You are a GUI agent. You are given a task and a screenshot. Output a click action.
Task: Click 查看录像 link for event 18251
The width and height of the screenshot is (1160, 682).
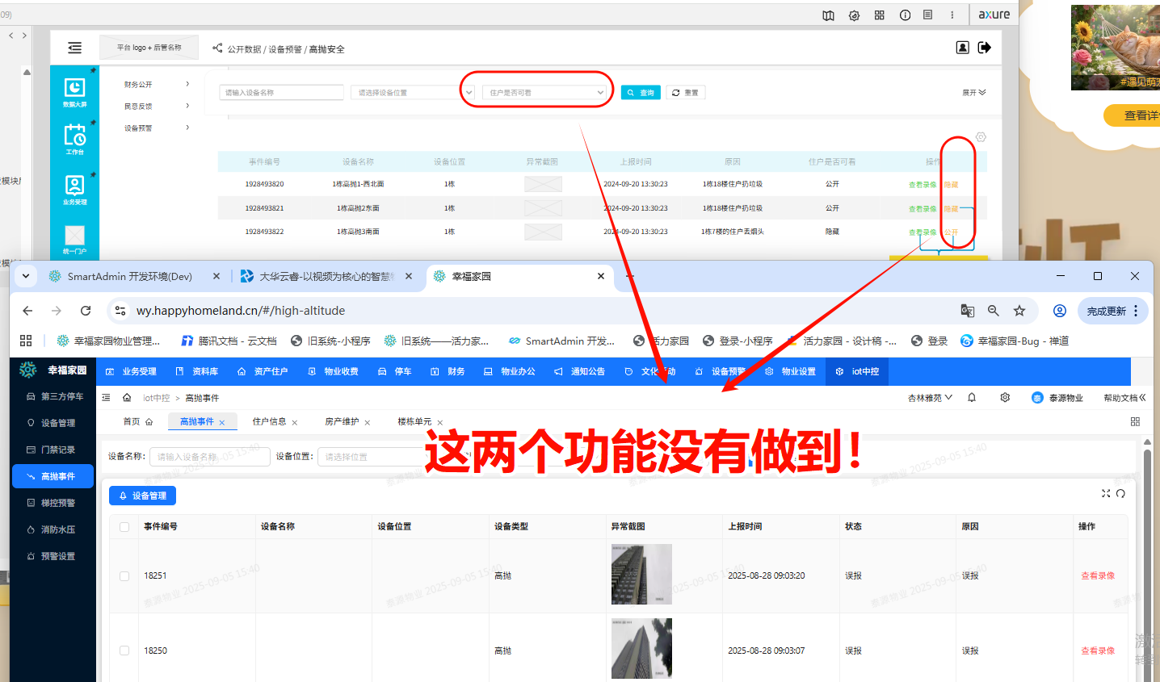1098,576
